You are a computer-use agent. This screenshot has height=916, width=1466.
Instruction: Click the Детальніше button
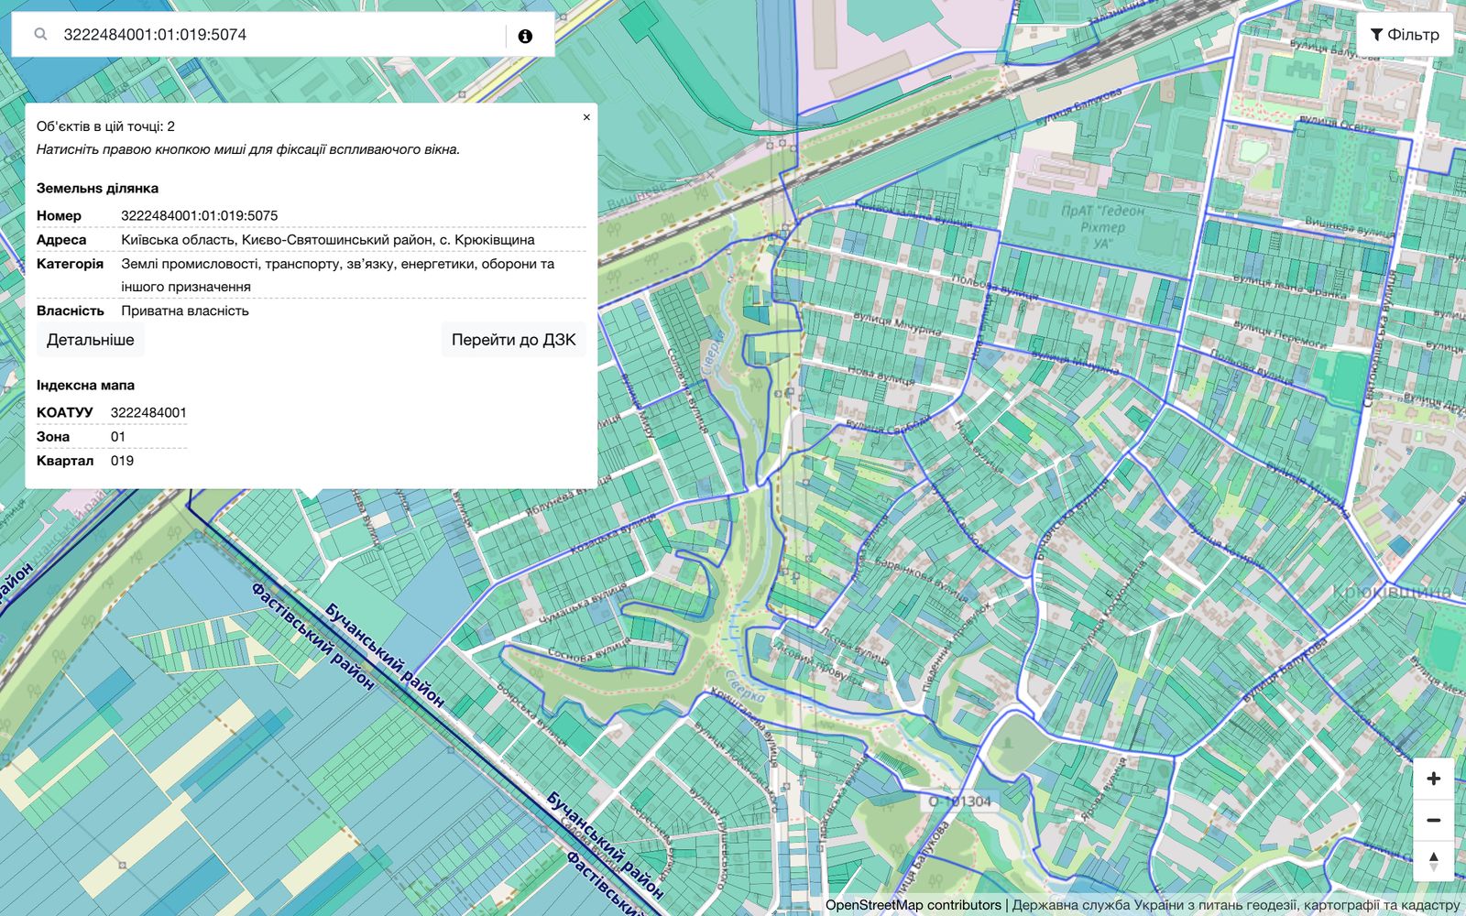coord(91,340)
